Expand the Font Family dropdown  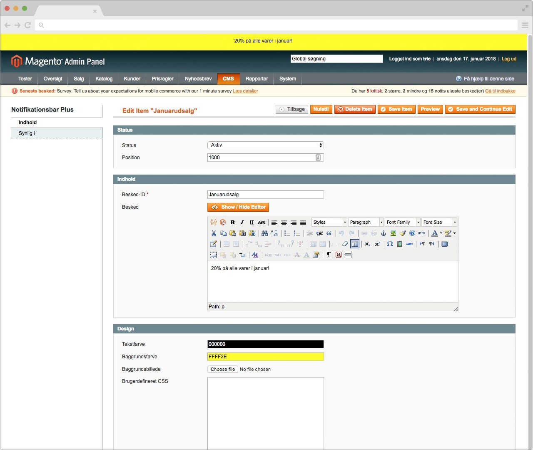click(x=403, y=222)
